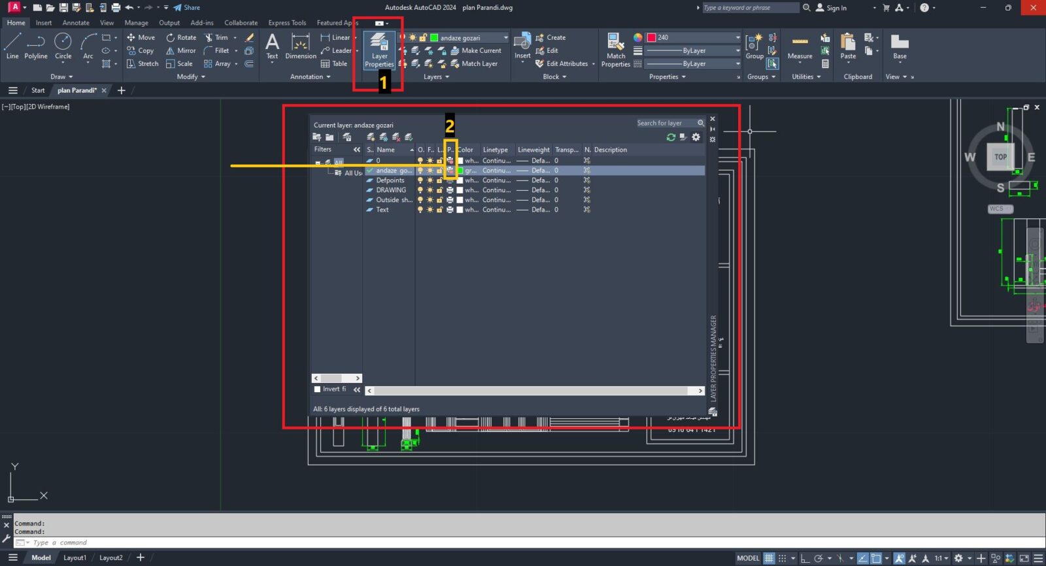Activate the Mirror tool
Viewport: 1046px width, 566px height.
coord(181,51)
